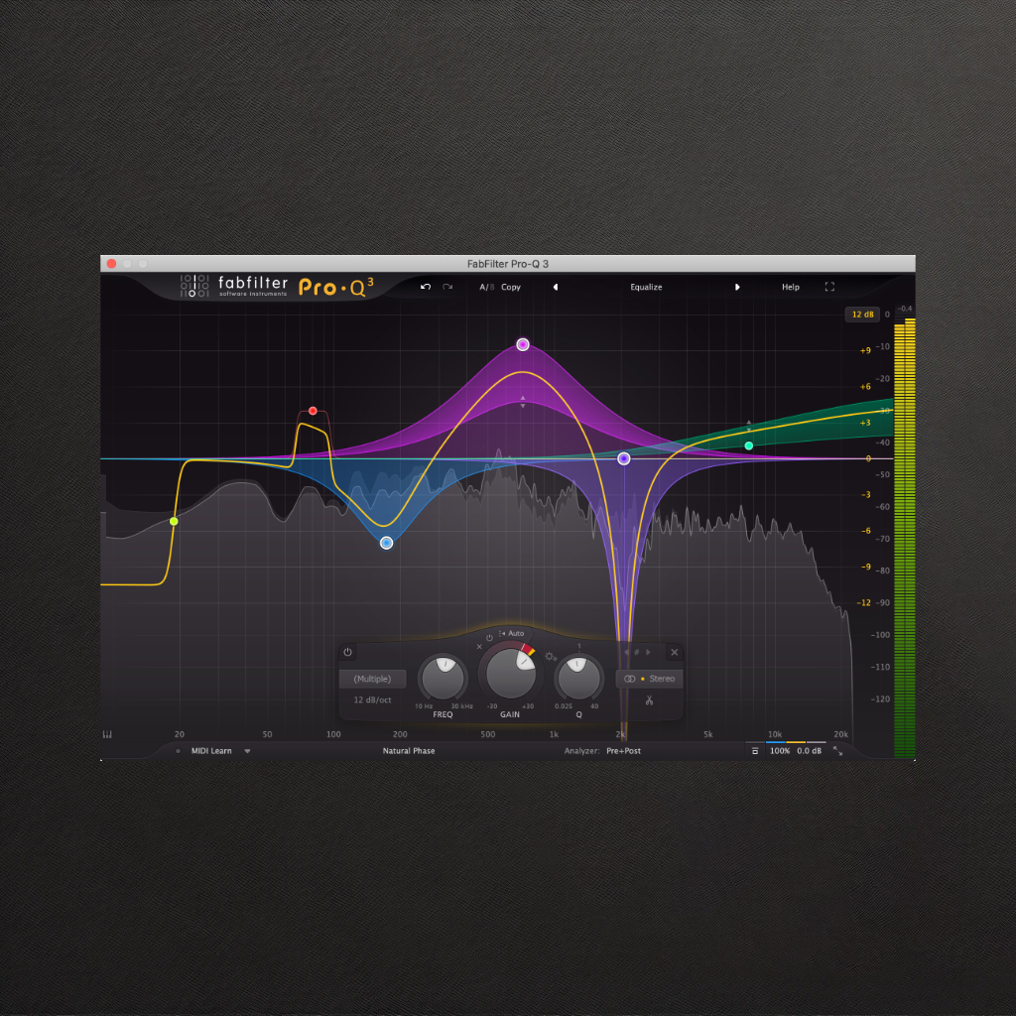Enable Auto gain above the gain knob
The width and height of the screenshot is (1016, 1016).
tap(513, 633)
